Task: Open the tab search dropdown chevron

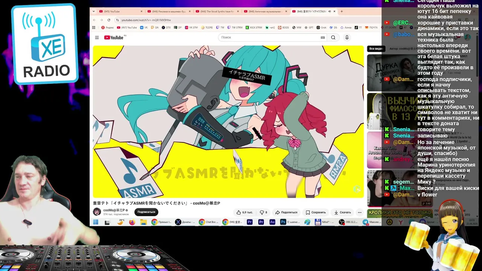Action: pyautogui.click(x=94, y=11)
